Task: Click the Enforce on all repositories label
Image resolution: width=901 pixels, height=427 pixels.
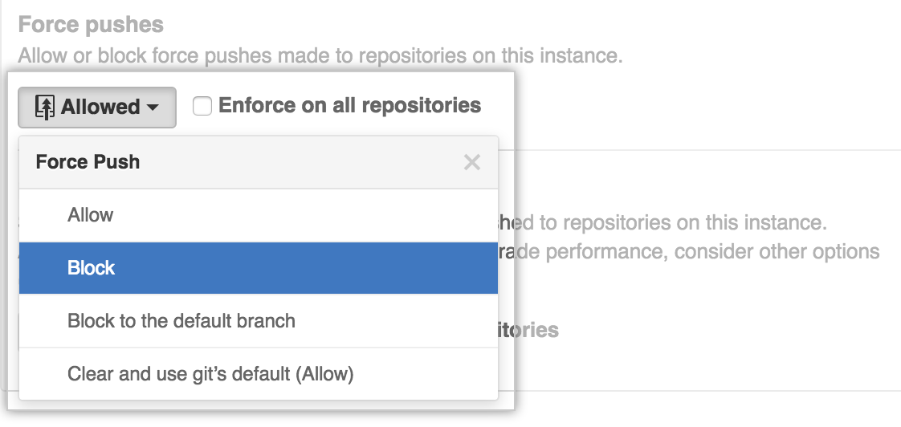Action: (x=349, y=105)
